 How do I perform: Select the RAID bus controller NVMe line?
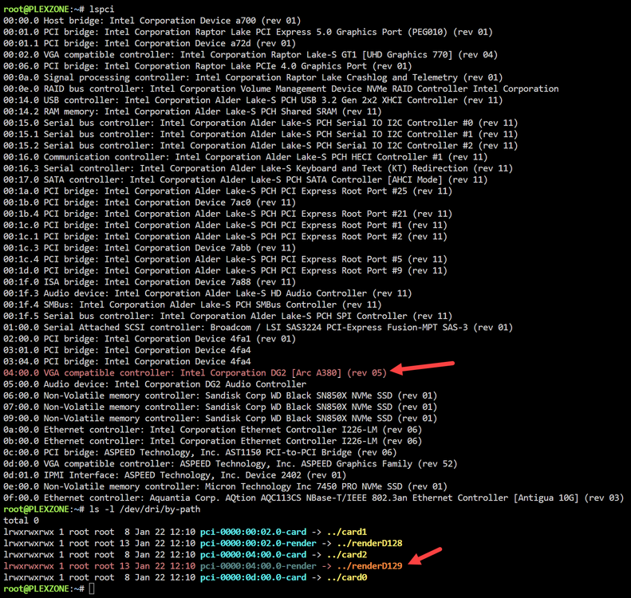281,89
